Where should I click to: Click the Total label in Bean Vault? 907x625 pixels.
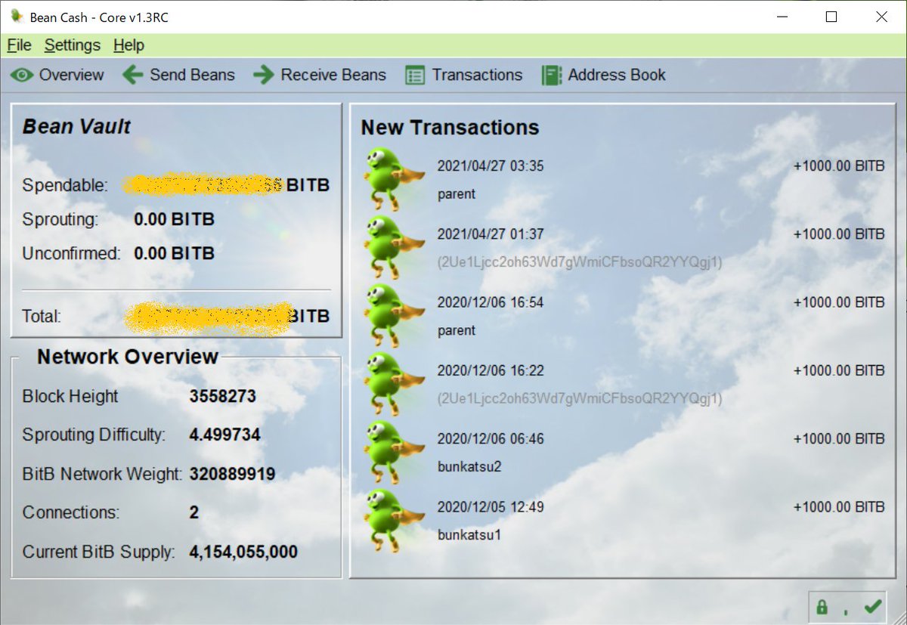point(42,316)
